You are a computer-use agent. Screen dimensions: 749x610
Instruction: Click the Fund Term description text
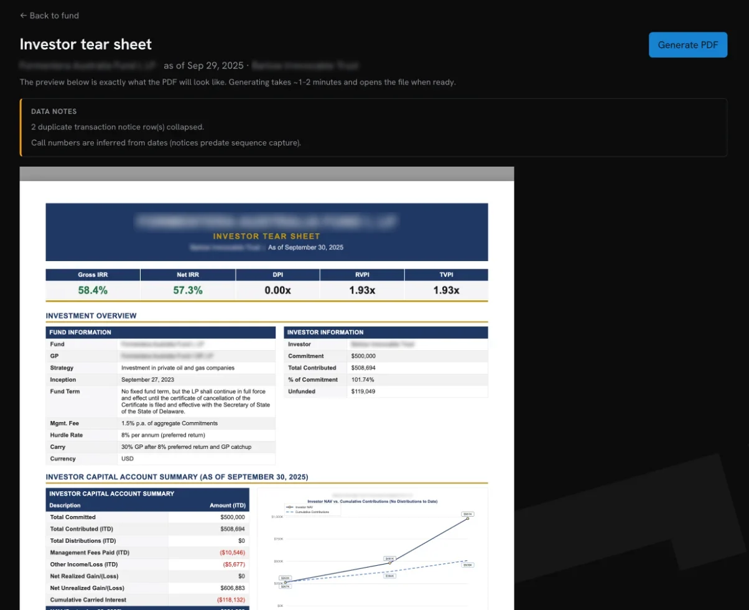pos(196,401)
